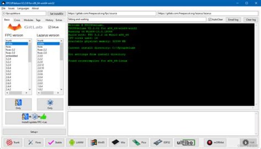Click the Fixes crossed-tools icon button
This screenshot has width=261, height=149.
(34, 143)
